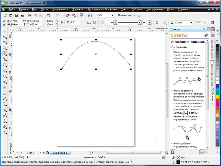Open Options icon next to snap menu
The width and height of the screenshot is (221, 166).
pyautogui.click(x=139, y=15)
